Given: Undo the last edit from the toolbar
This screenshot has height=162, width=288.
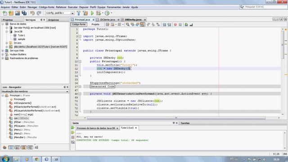Looking at the screenshot, I should (32, 13).
